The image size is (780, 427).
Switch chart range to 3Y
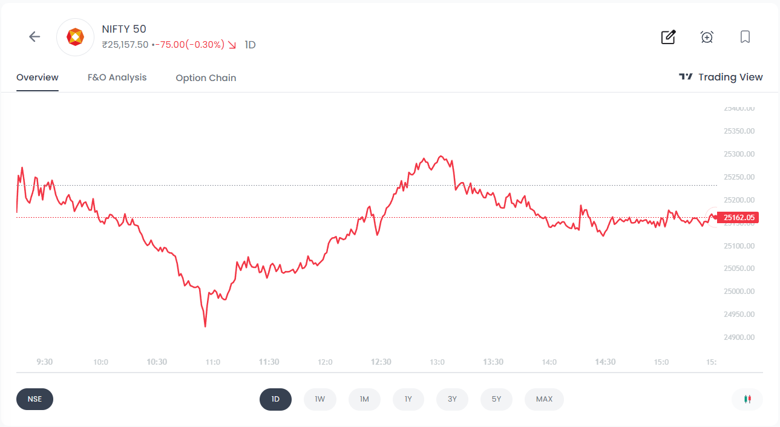click(452, 399)
